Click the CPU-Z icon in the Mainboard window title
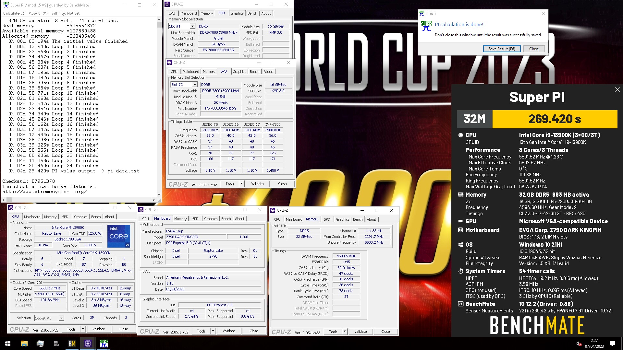Viewport: 623px width, 350px height. pyautogui.click(x=141, y=210)
